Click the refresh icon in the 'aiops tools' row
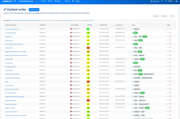This screenshot has height=119, width=180. (x=168, y=36)
